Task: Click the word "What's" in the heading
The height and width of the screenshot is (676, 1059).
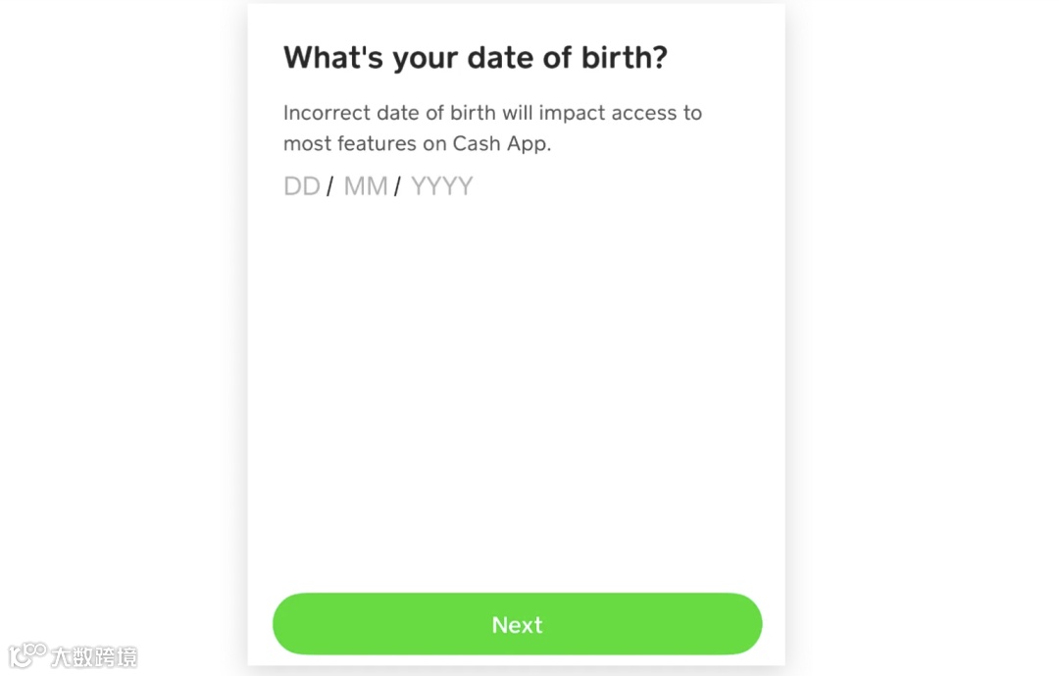Action: tap(333, 58)
